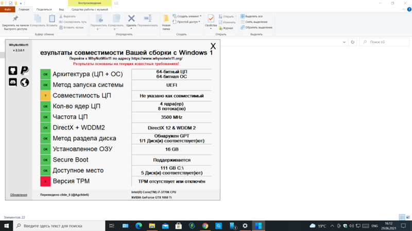Click Вставить ярлык in the ribbon

pyautogui.click(x=72, y=27)
